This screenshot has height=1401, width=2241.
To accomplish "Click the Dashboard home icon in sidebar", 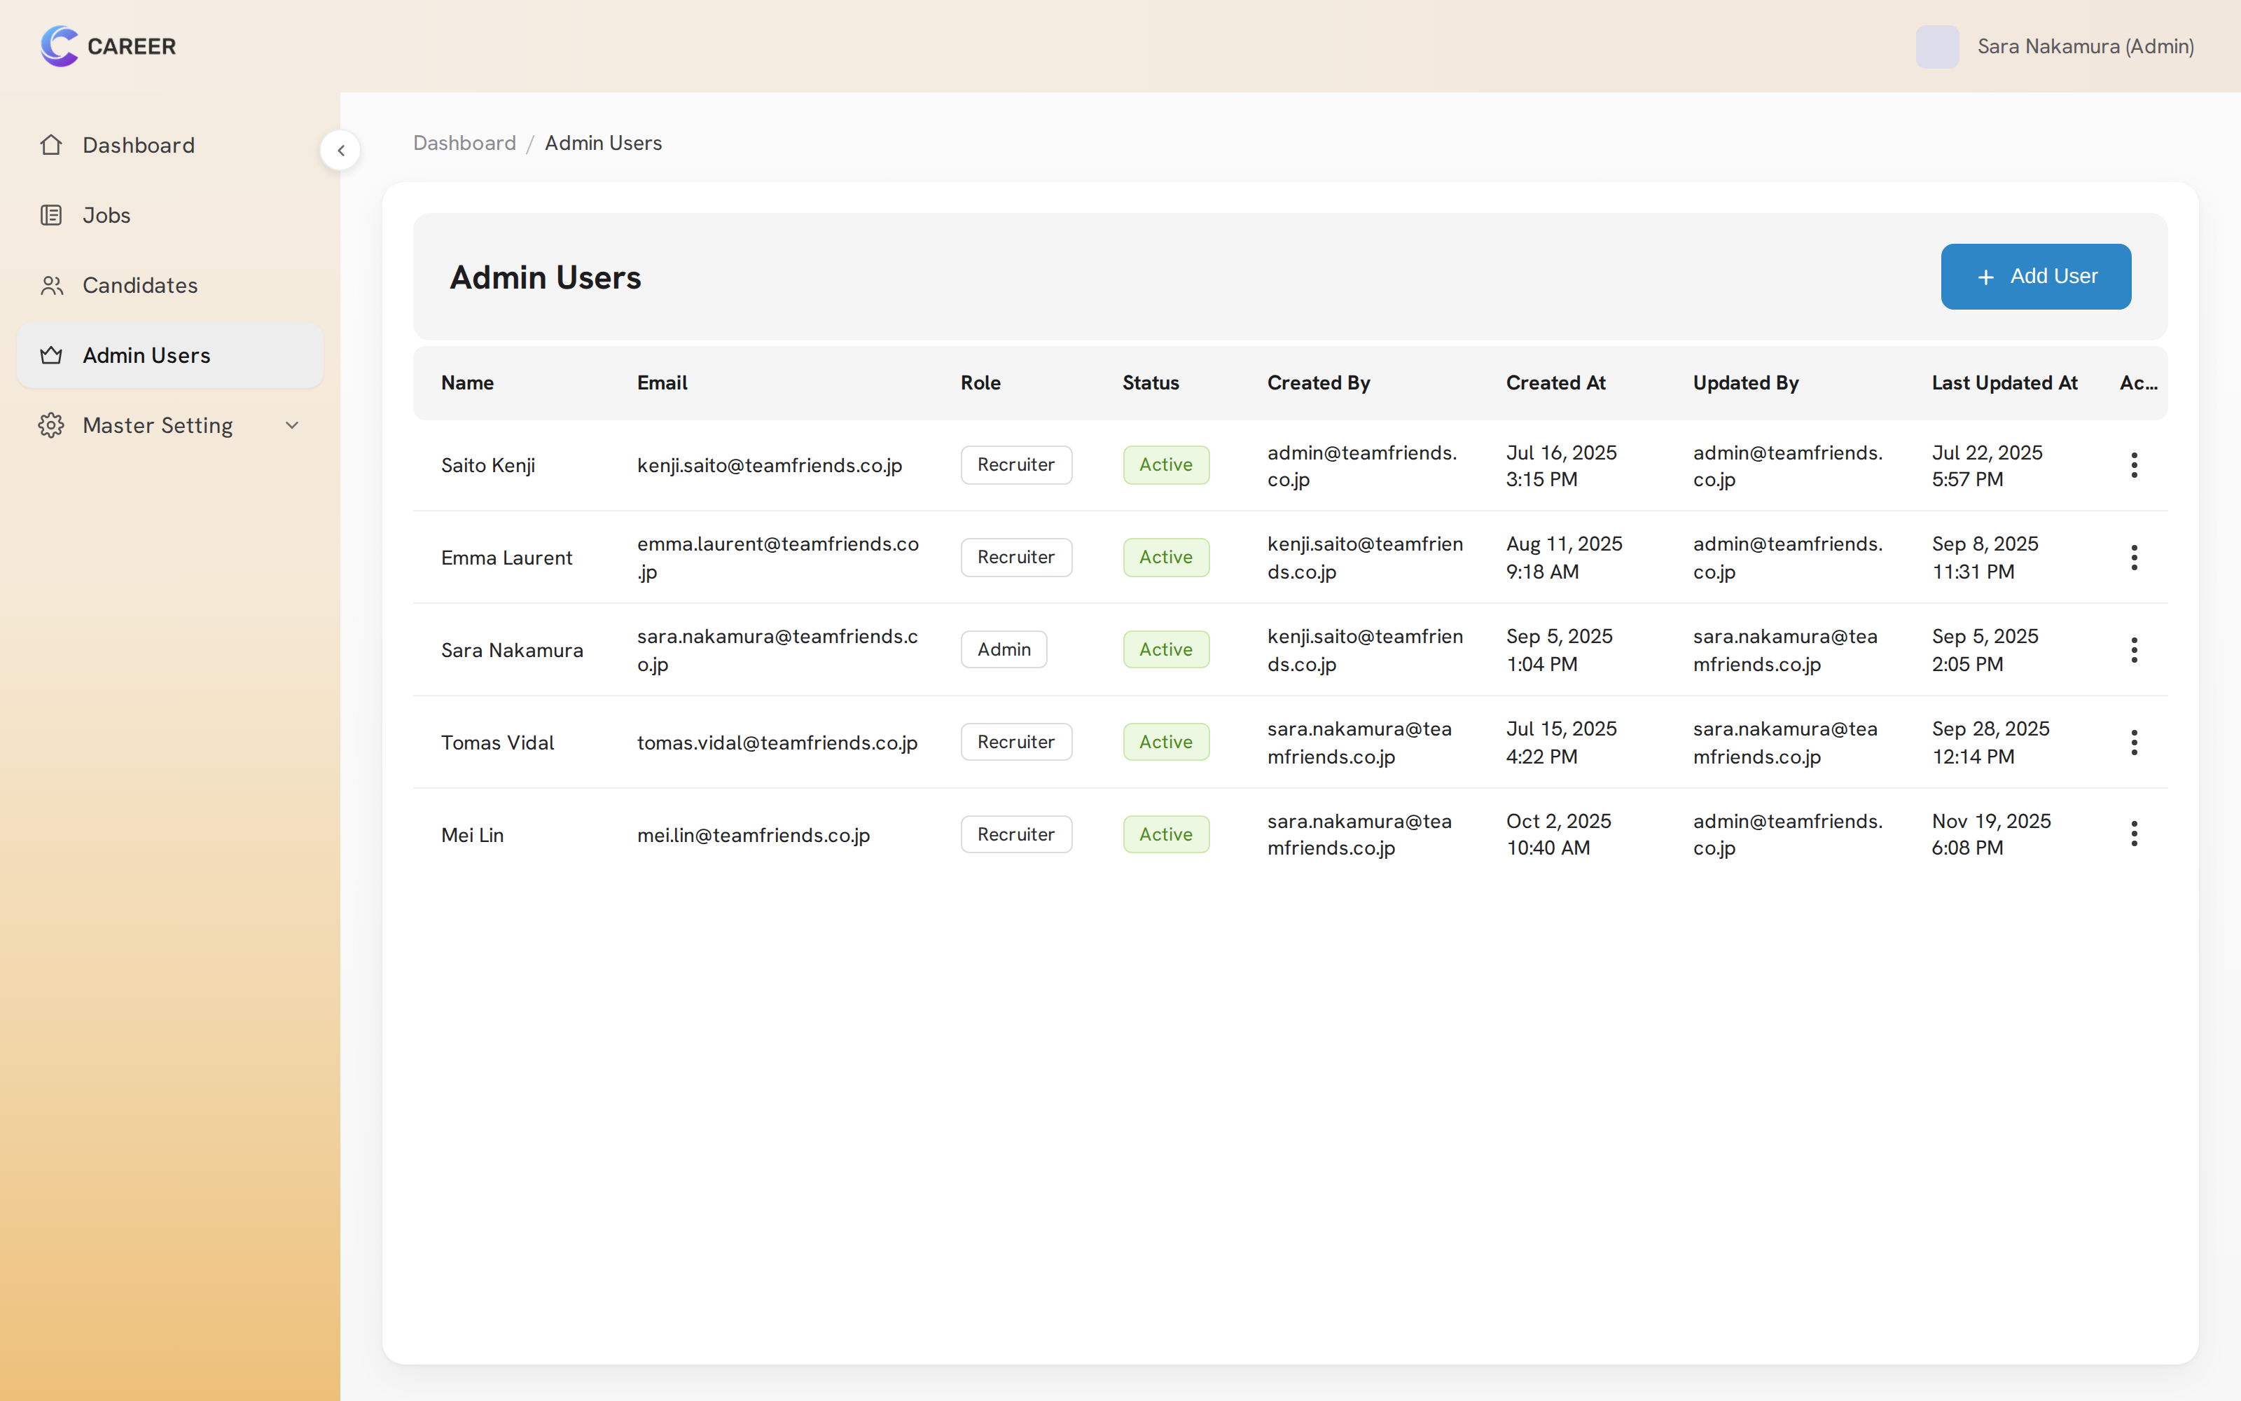I will [x=52, y=144].
